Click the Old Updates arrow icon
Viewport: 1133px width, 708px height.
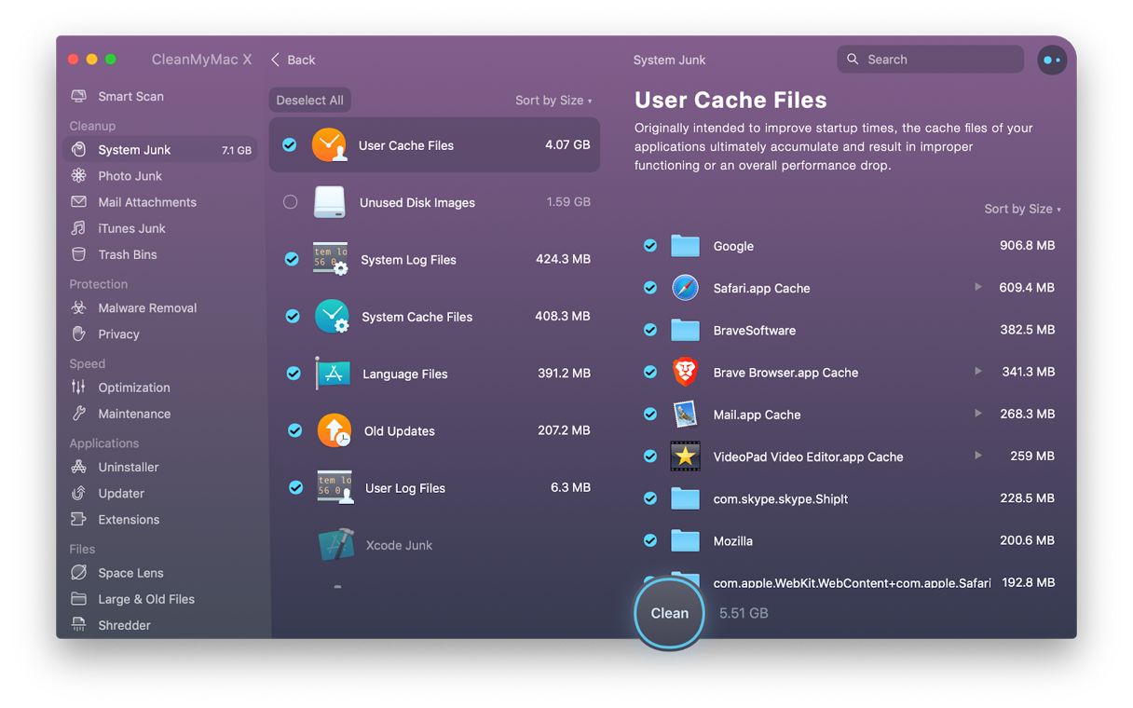click(x=334, y=430)
